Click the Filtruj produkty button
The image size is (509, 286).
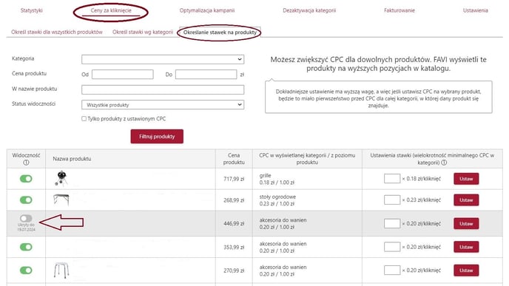[157, 137]
